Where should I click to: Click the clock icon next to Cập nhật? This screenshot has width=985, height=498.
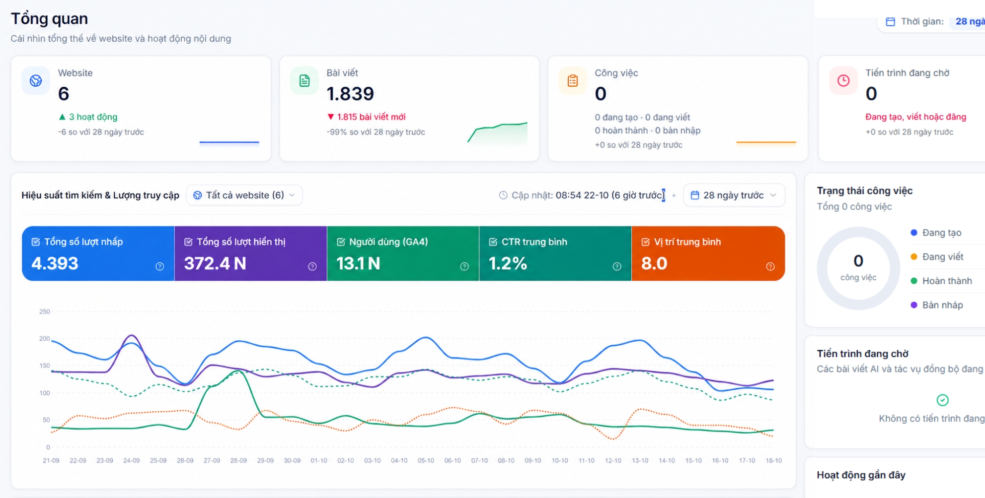point(503,195)
